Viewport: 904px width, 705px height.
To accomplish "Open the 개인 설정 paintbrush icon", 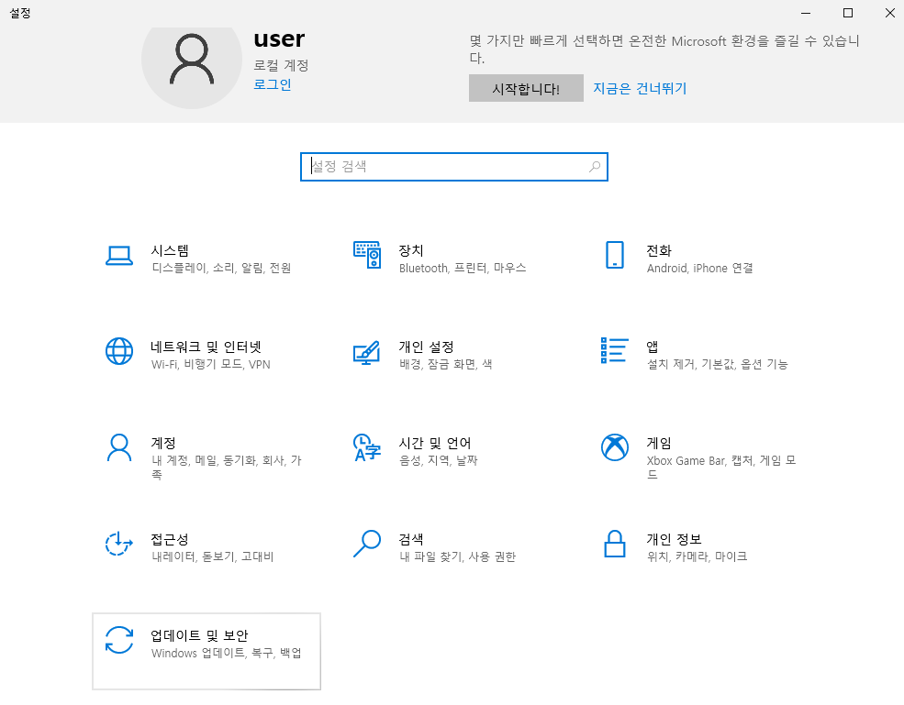I will (367, 352).
